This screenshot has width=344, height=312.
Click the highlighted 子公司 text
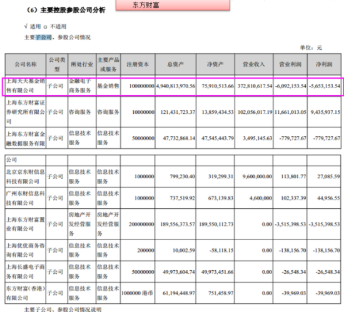(x=43, y=38)
